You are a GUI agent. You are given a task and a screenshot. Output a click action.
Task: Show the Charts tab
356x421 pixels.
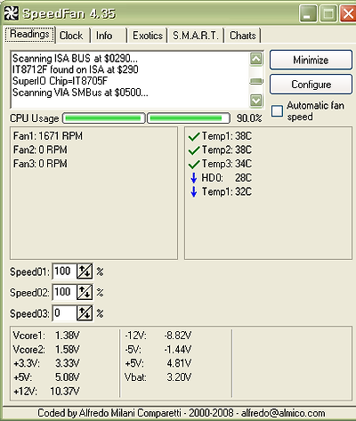coord(243,36)
